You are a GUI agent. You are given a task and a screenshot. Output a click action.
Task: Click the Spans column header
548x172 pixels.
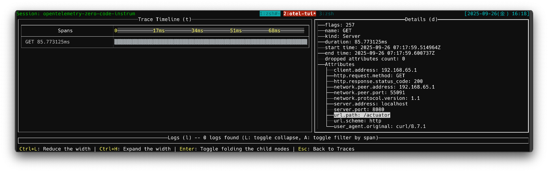point(65,30)
